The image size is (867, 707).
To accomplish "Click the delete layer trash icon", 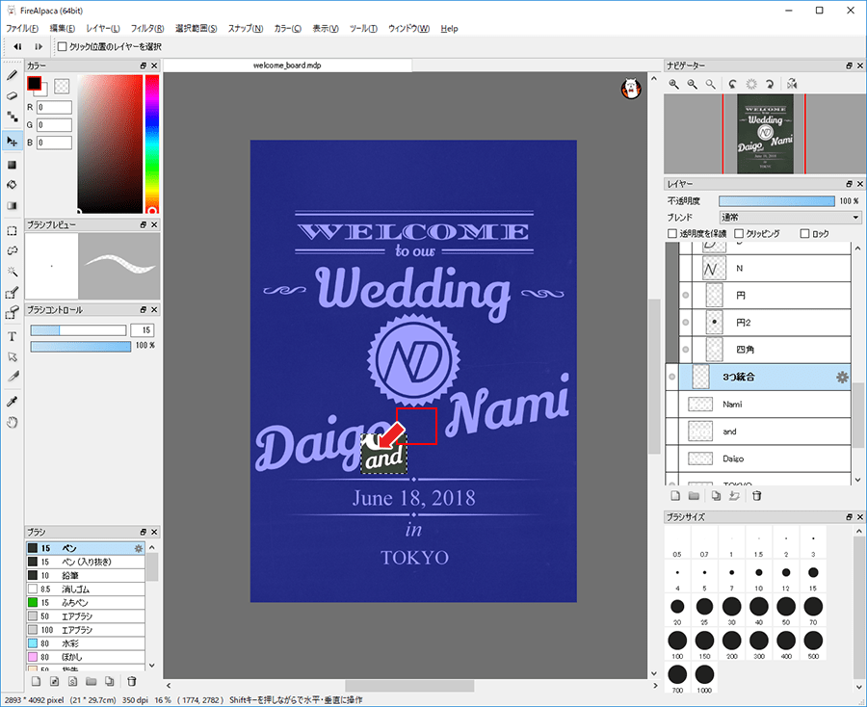I will pos(757,496).
